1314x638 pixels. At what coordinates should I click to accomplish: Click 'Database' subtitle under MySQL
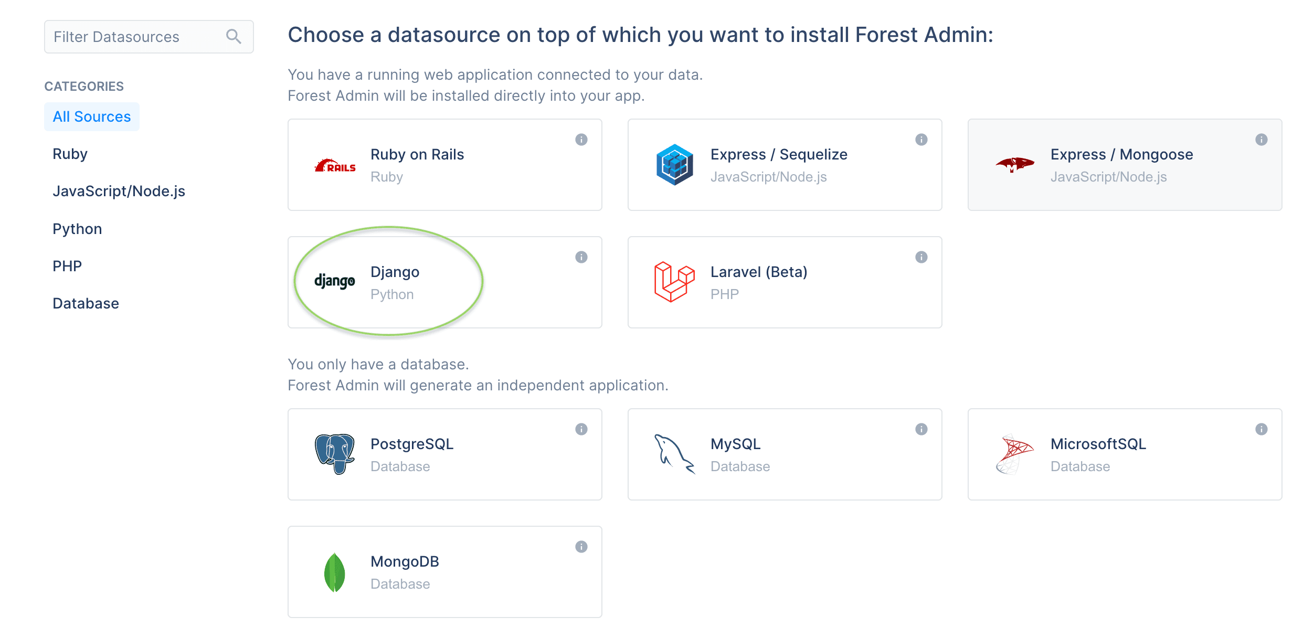pyautogui.click(x=740, y=466)
